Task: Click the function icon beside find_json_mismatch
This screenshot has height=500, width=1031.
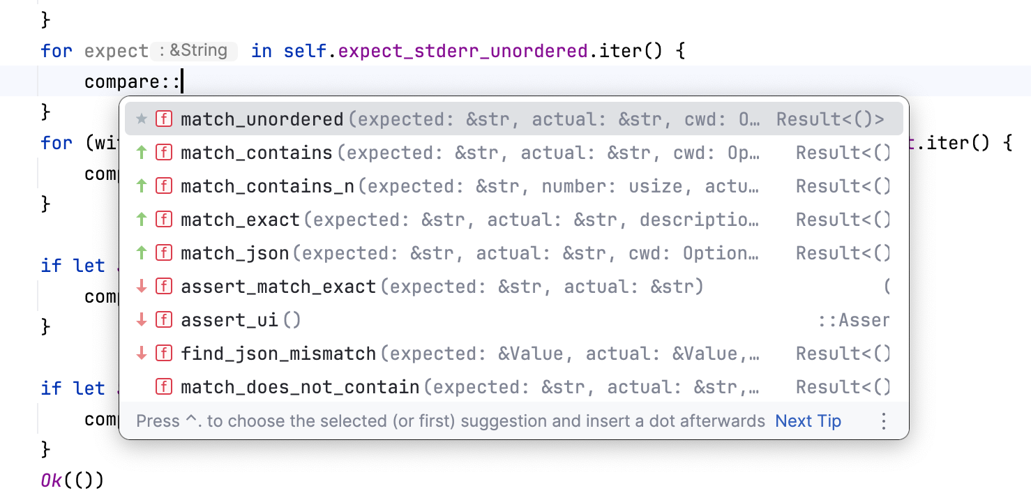Action: (163, 353)
